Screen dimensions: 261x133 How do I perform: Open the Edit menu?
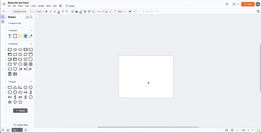pos(15,6)
